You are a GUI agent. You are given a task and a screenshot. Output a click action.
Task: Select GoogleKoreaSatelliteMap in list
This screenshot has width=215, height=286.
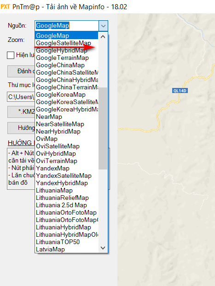click(67, 102)
